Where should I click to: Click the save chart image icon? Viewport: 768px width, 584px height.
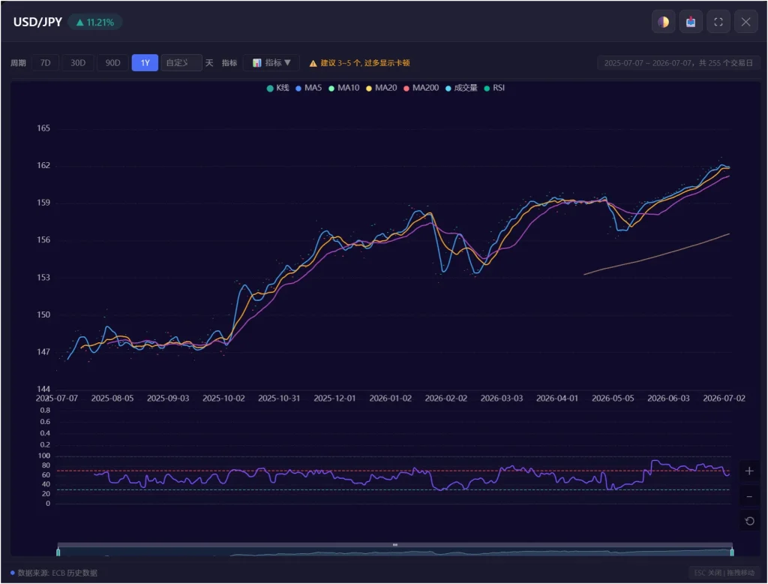(x=691, y=22)
